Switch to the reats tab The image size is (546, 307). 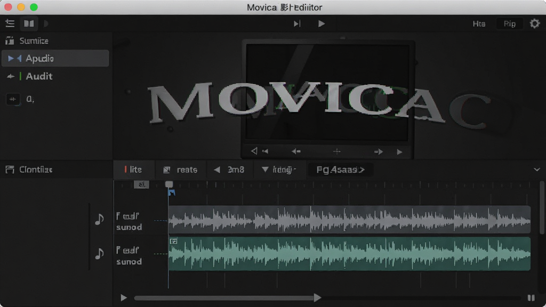[x=180, y=169]
